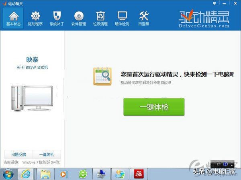
Task: Click the 驱动精灵 DriverGenius.com logo
Action: pos(204,19)
